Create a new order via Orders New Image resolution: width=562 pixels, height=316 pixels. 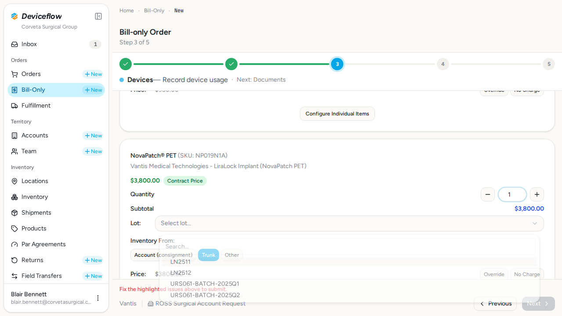93,74
